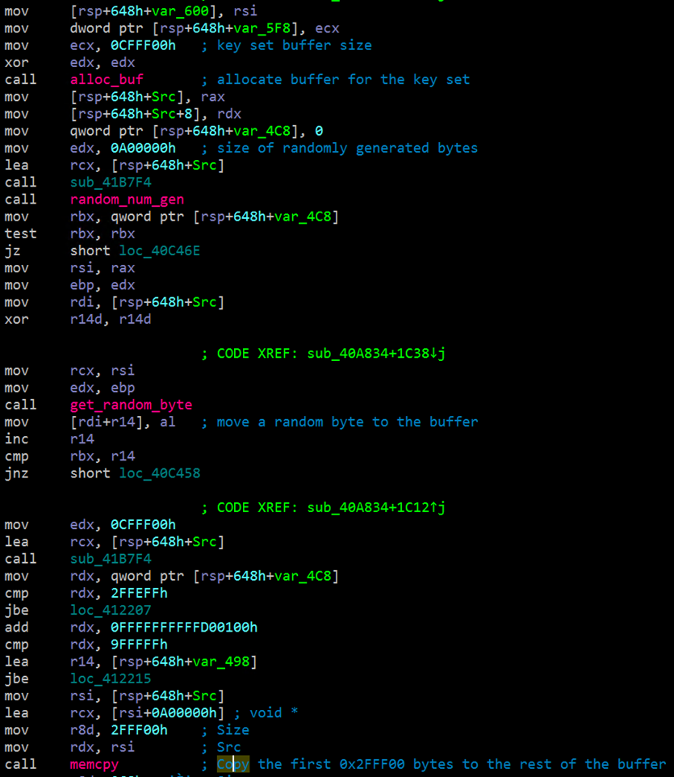This screenshot has height=777, width=674.
Task: Select the loc_40C458 branch target
Action: tap(159, 472)
